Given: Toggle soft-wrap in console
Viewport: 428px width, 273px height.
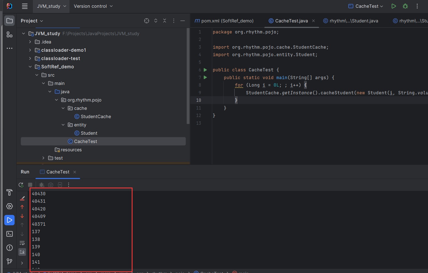Looking at the screenshot, I should click(22, 243).
